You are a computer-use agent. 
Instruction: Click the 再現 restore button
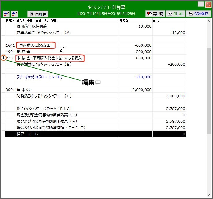155,14
